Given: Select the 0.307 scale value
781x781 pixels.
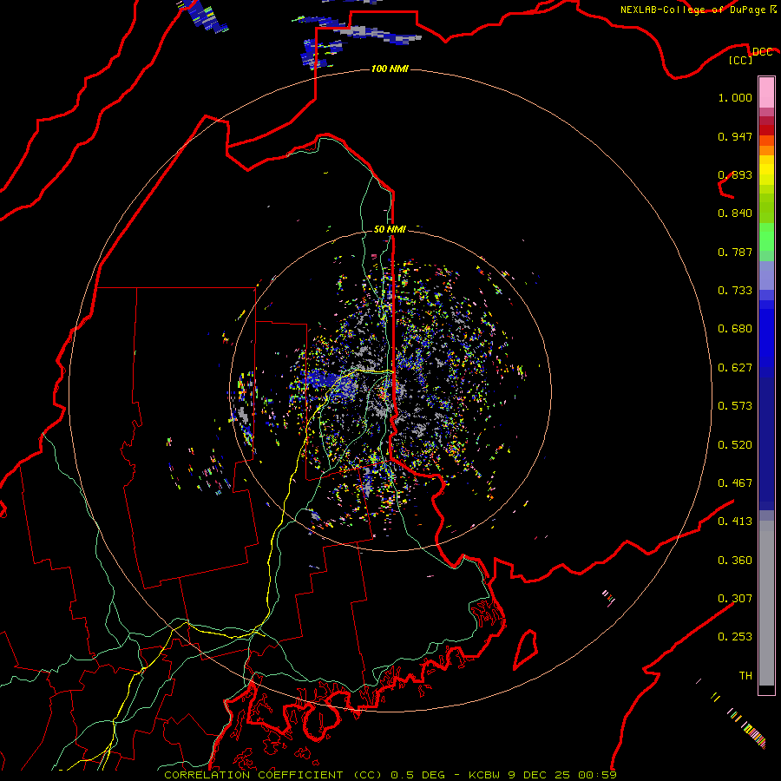Looking at the screenshot, I should 735,599.
